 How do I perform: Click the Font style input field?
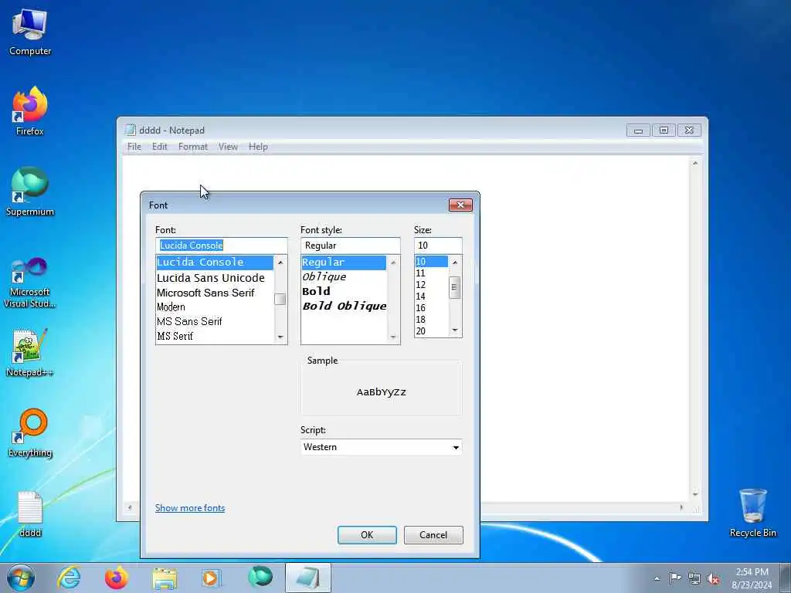coord(350,246)
